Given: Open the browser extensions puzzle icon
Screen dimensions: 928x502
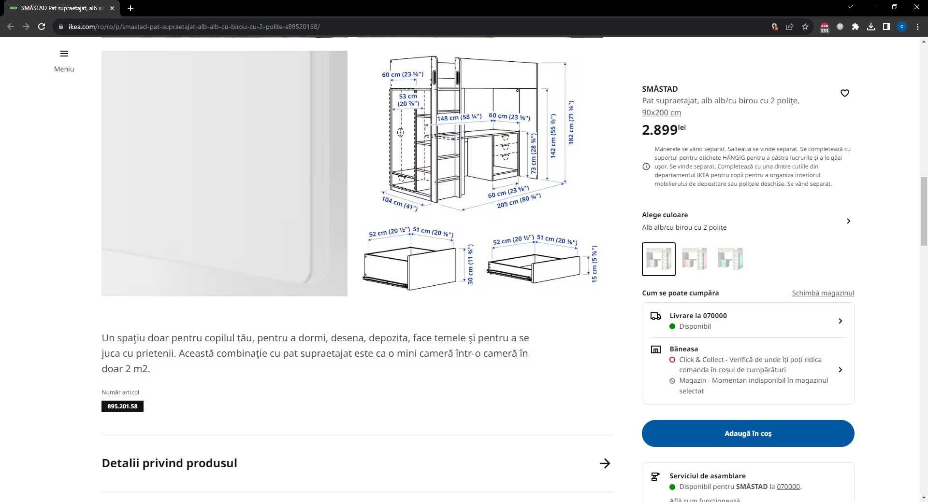Looking at the screenshot, I should pos(855,27).
